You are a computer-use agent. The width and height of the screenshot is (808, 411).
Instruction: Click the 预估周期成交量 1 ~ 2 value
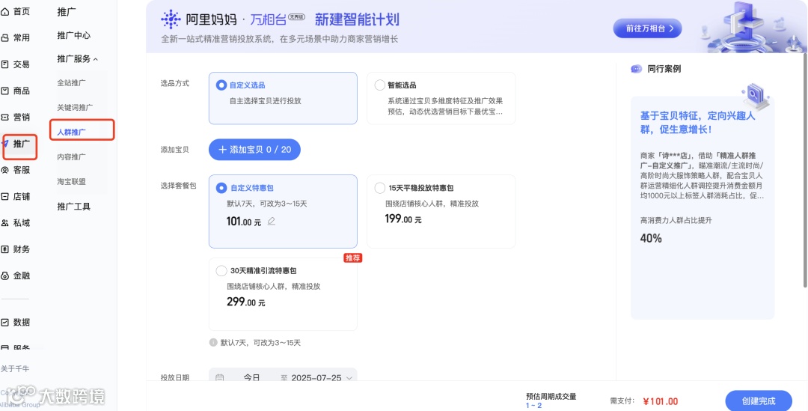tap(534, 405)
